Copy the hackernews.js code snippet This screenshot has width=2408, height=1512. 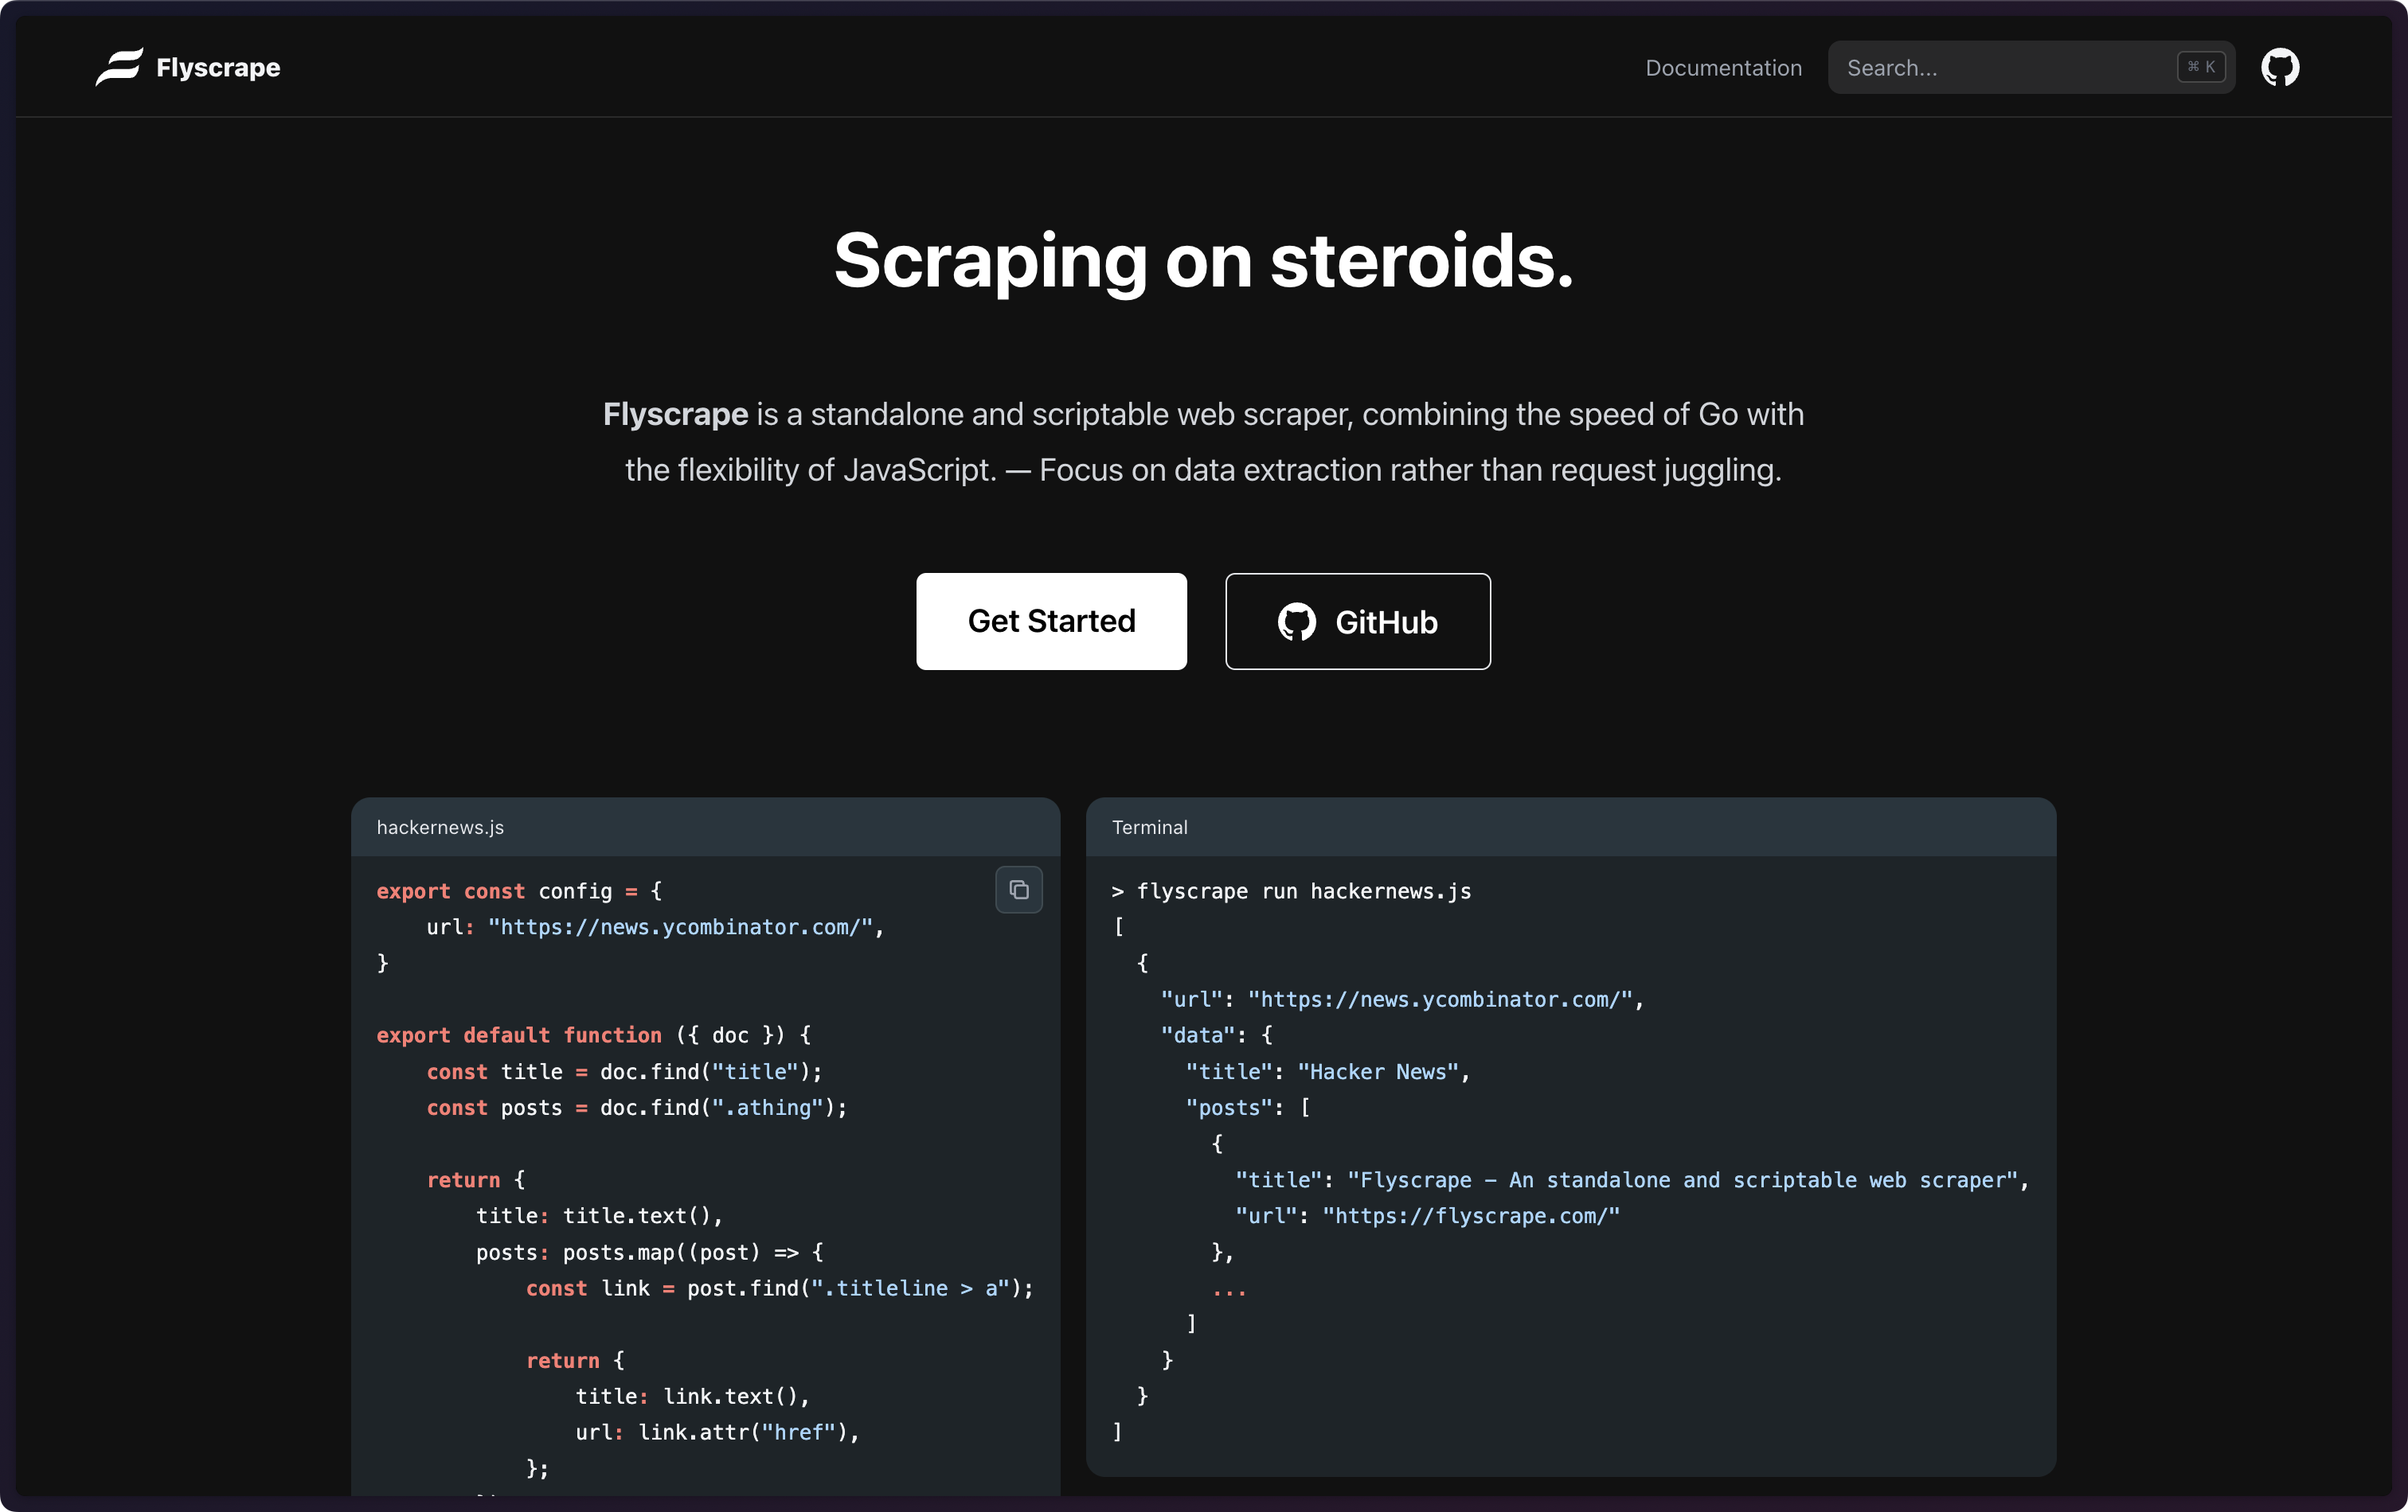point(1018,890)
